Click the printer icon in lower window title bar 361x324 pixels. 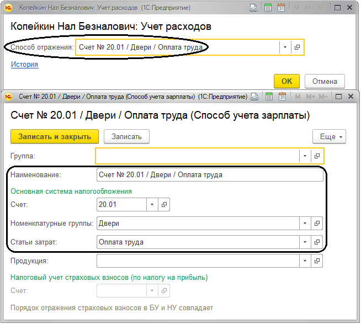[254, 97]
